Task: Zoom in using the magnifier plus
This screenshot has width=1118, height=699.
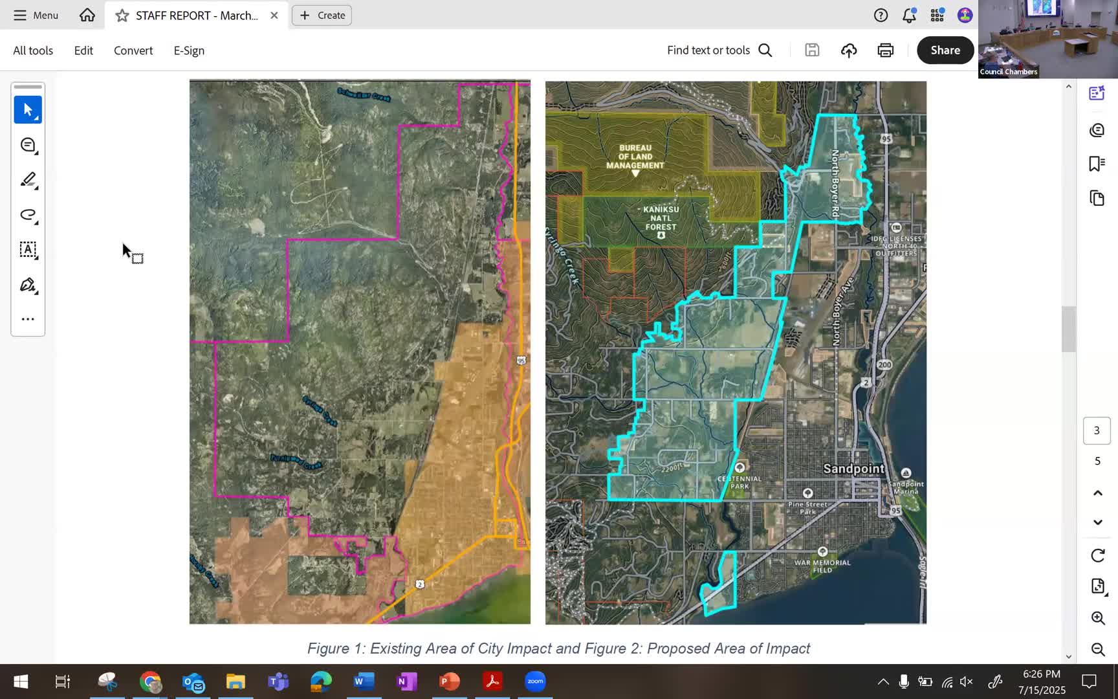Action: [1097, 618]
